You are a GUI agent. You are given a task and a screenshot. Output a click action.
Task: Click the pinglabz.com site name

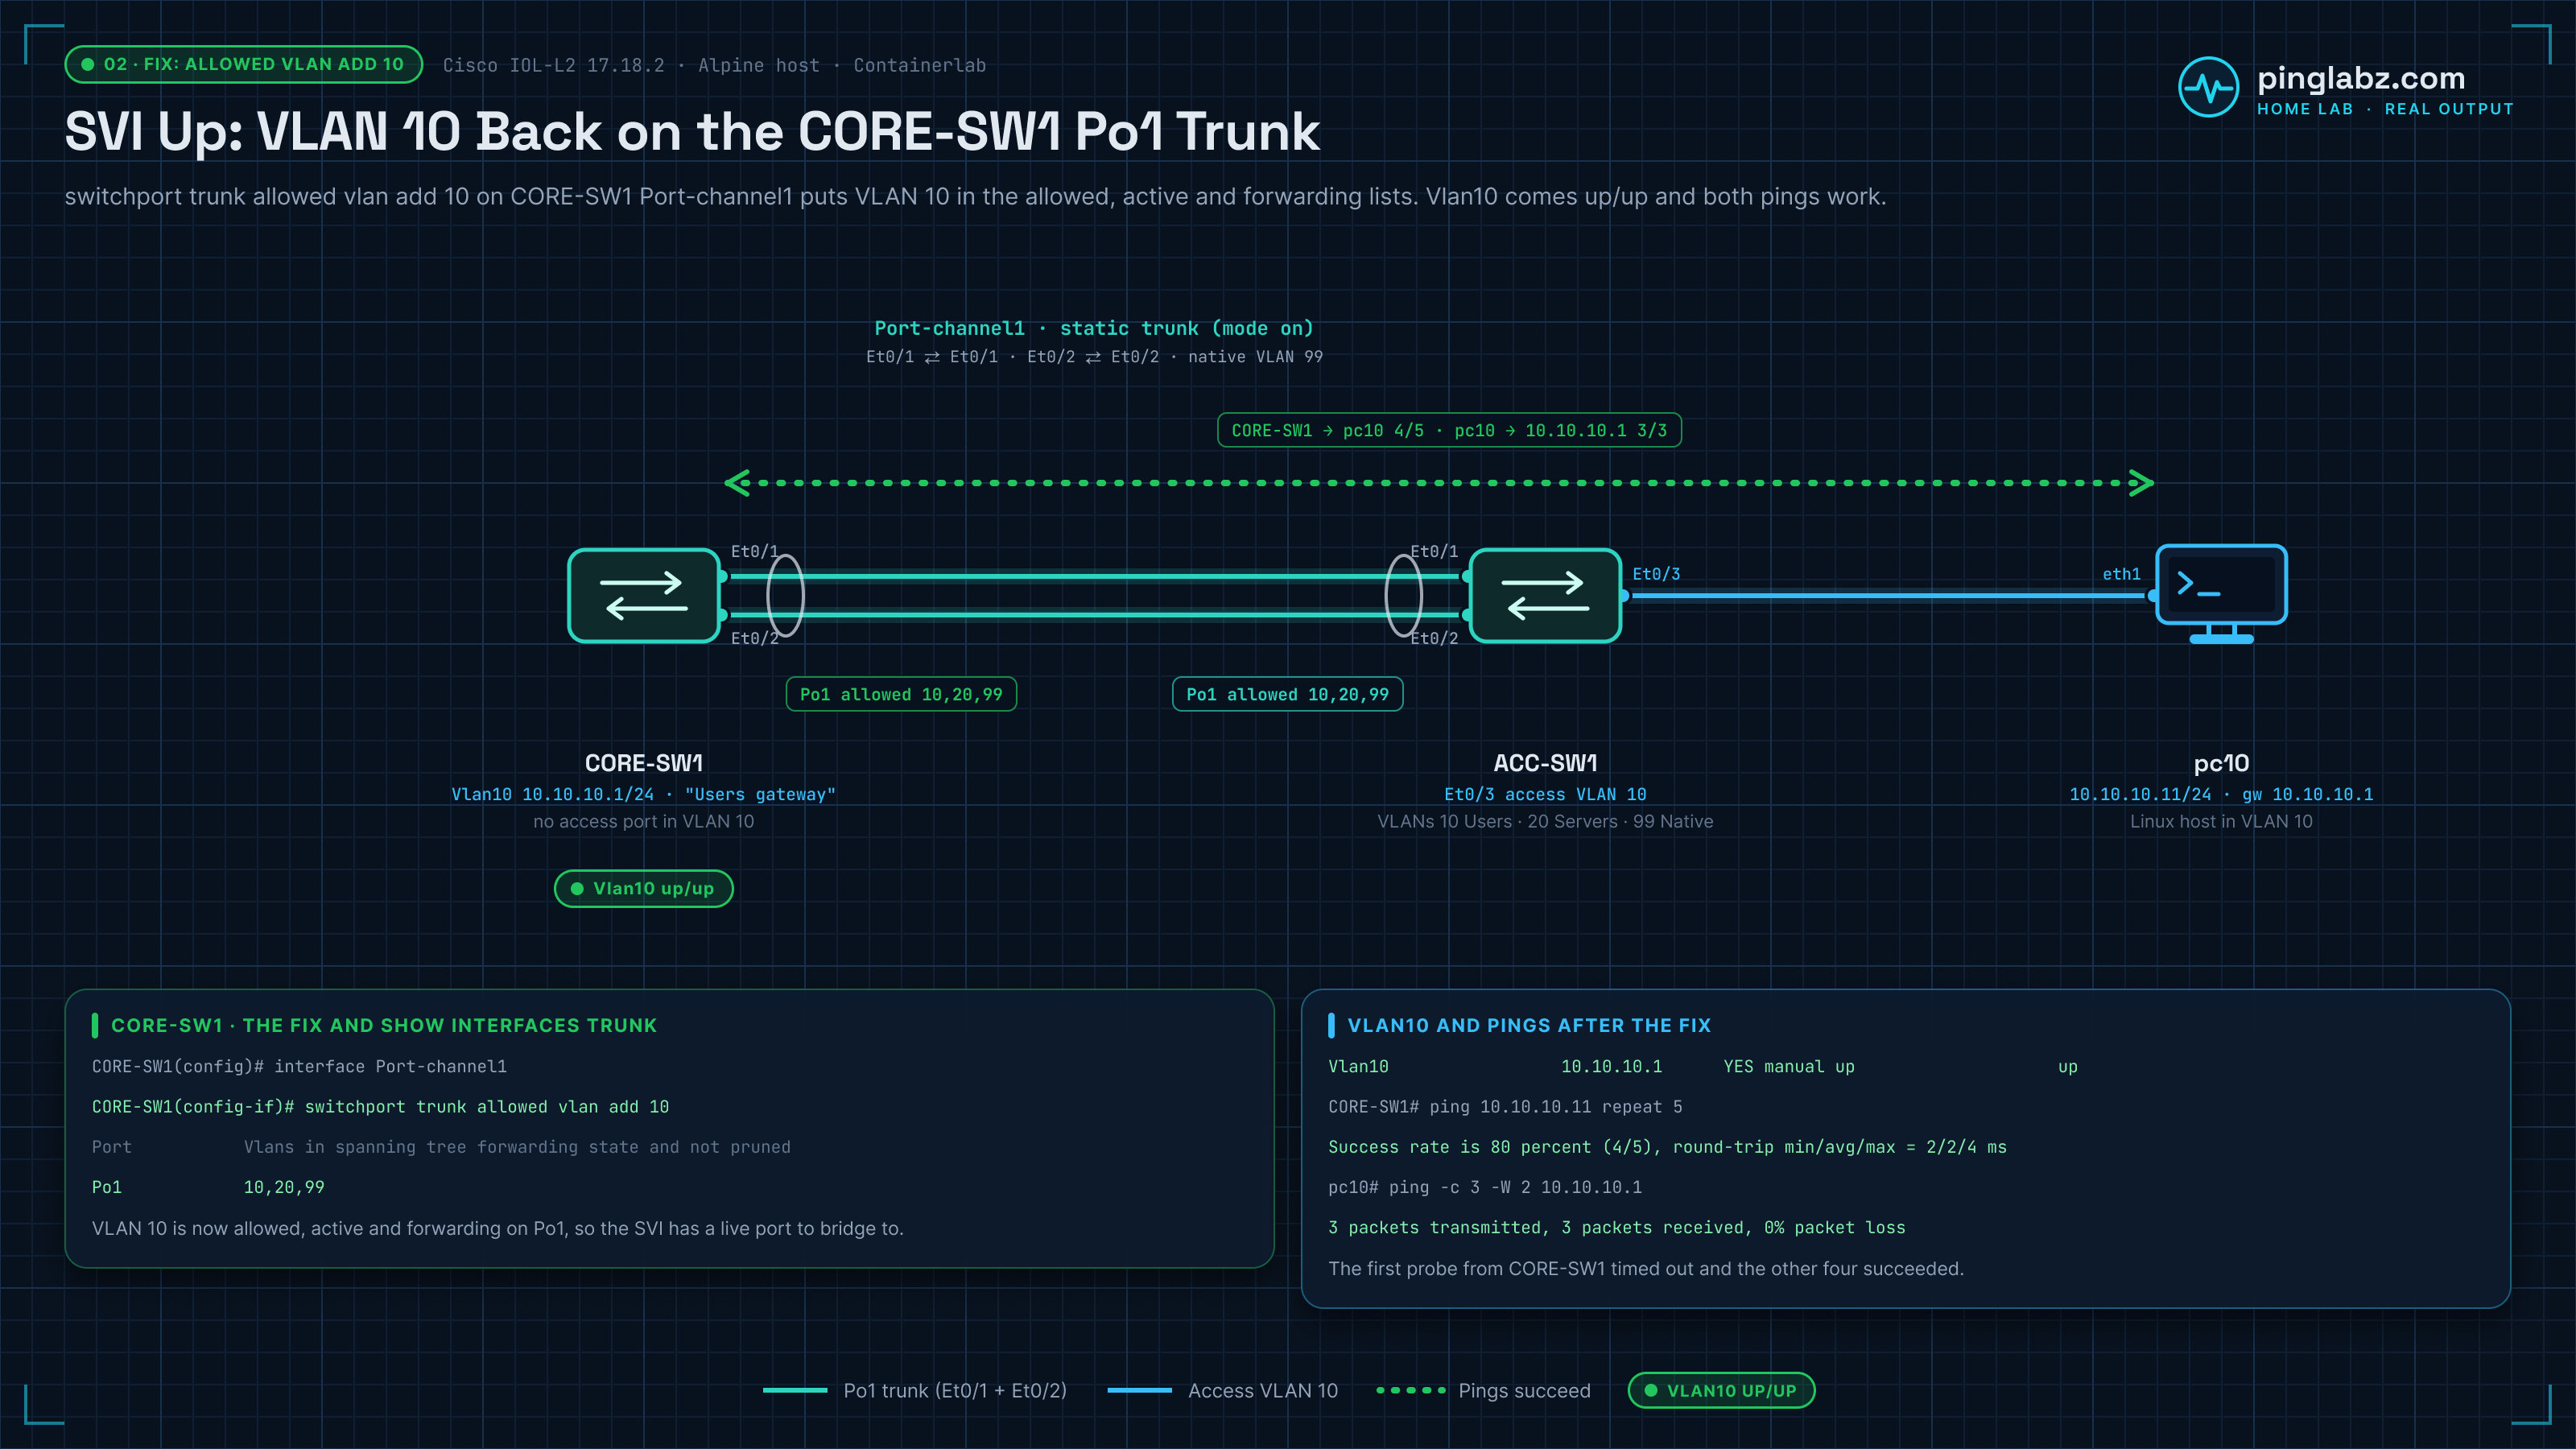(x=2360, y=78)
